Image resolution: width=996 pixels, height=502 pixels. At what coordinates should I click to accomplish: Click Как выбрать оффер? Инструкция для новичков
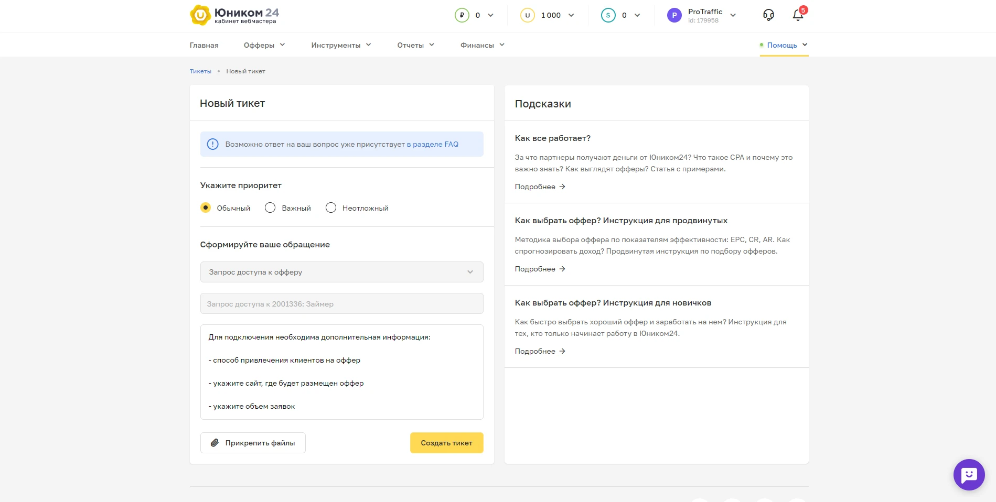coord(613,303)
